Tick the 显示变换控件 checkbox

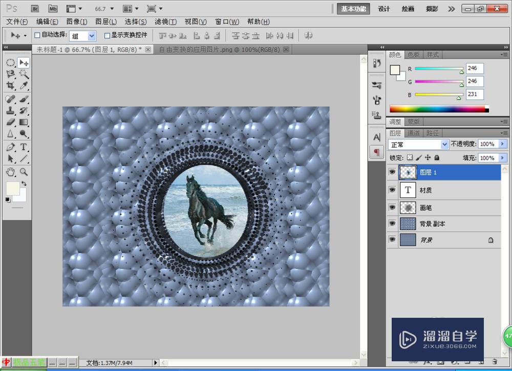107,35
